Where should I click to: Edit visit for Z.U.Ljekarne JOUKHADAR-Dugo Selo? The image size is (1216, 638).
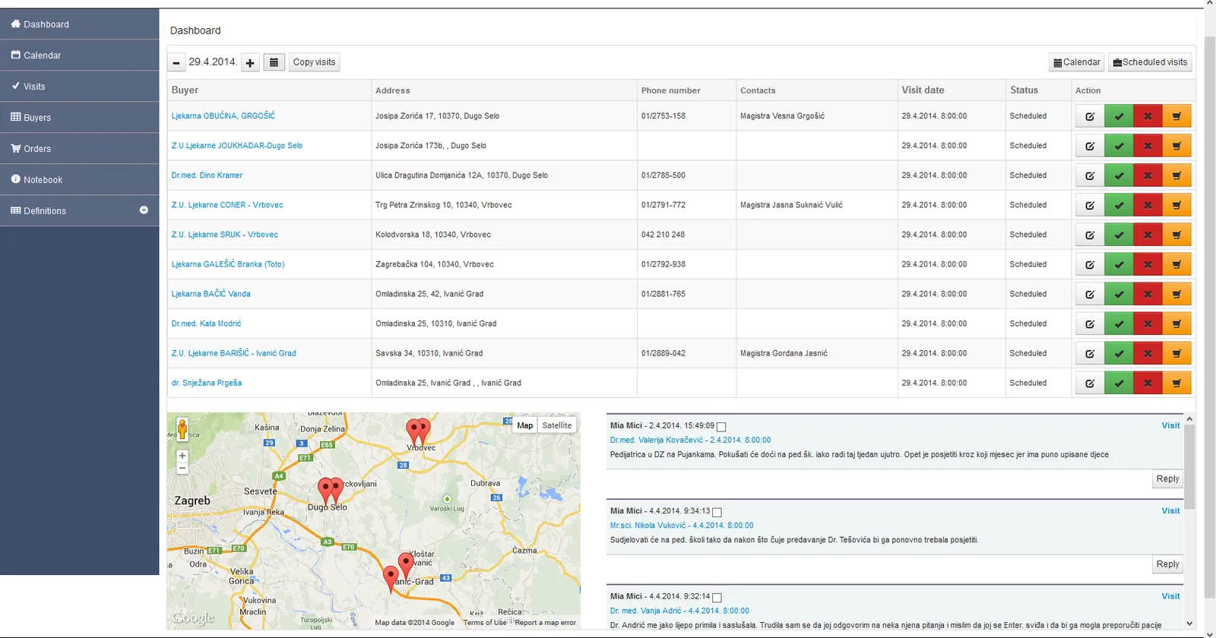[1090, 146]
